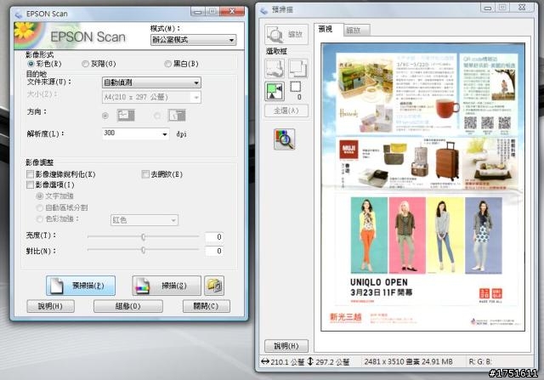Click the duplicate marquee icon
Screen dimensions: 544x380
coord(298,68)
